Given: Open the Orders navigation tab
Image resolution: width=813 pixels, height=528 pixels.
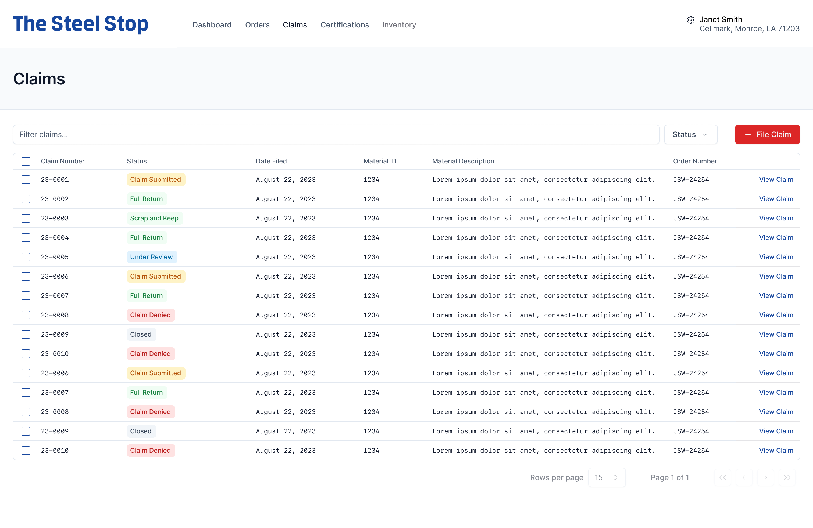Looking at the screenshot, I should point(257,25).
